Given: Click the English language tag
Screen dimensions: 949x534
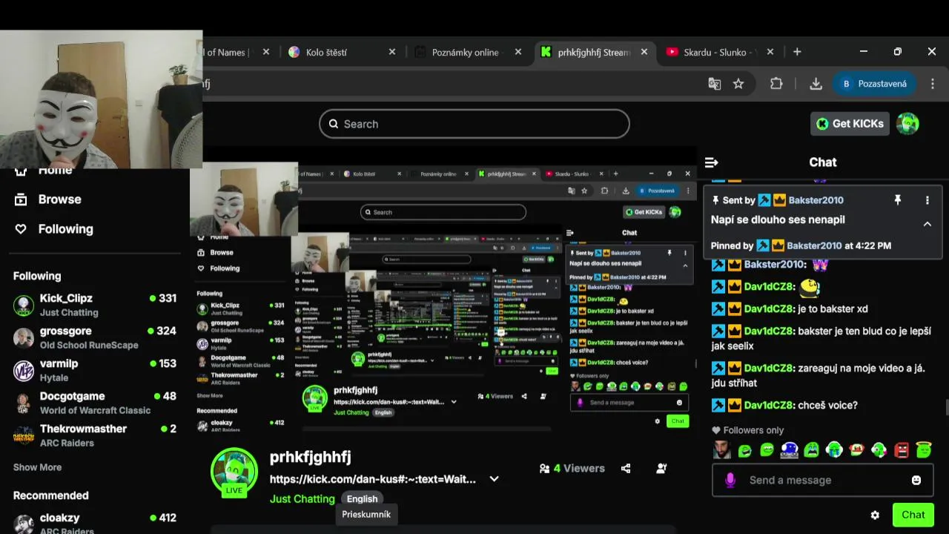Looking at the screenshot, I should [x=362, y=499].
